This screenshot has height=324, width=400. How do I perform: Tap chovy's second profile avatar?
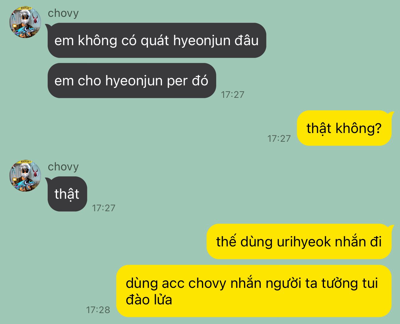click(25, 176)
